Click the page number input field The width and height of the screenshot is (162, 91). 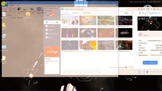pyautogui.click(x=120, y=67)
